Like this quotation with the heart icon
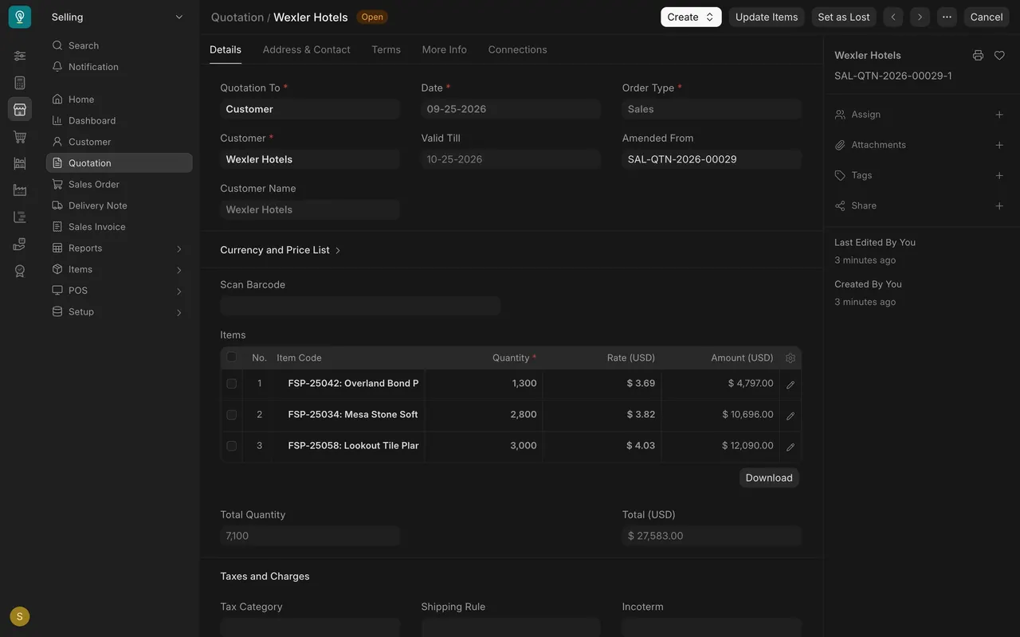 point(999,56)
